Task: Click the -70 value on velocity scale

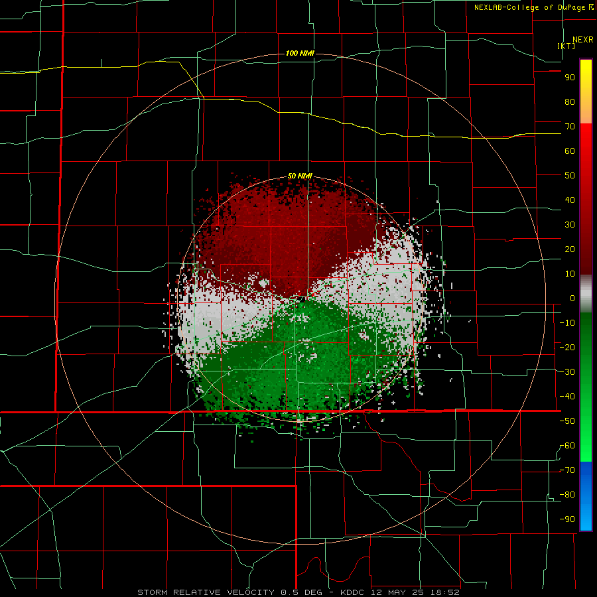Action: [x=567, y=470]
